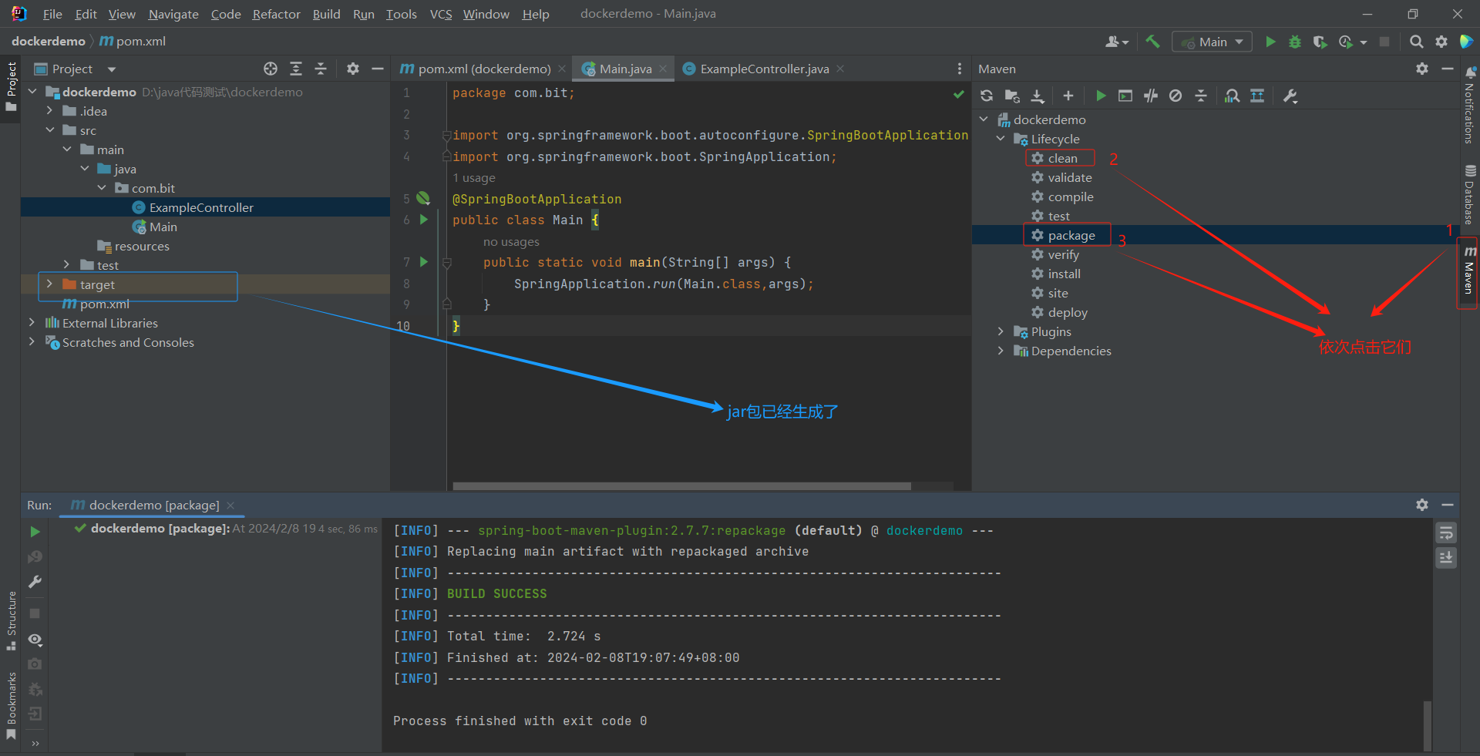Collapse the src folder

pos(50,129)
